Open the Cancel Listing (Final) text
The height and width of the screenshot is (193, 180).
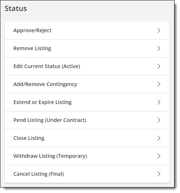[39, 174]
